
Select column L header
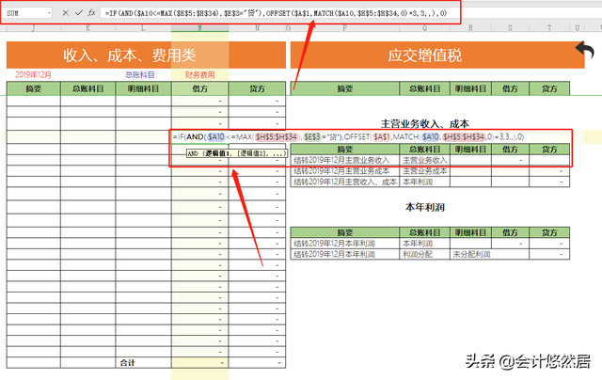pyautogui.click(x=143, y=28)
